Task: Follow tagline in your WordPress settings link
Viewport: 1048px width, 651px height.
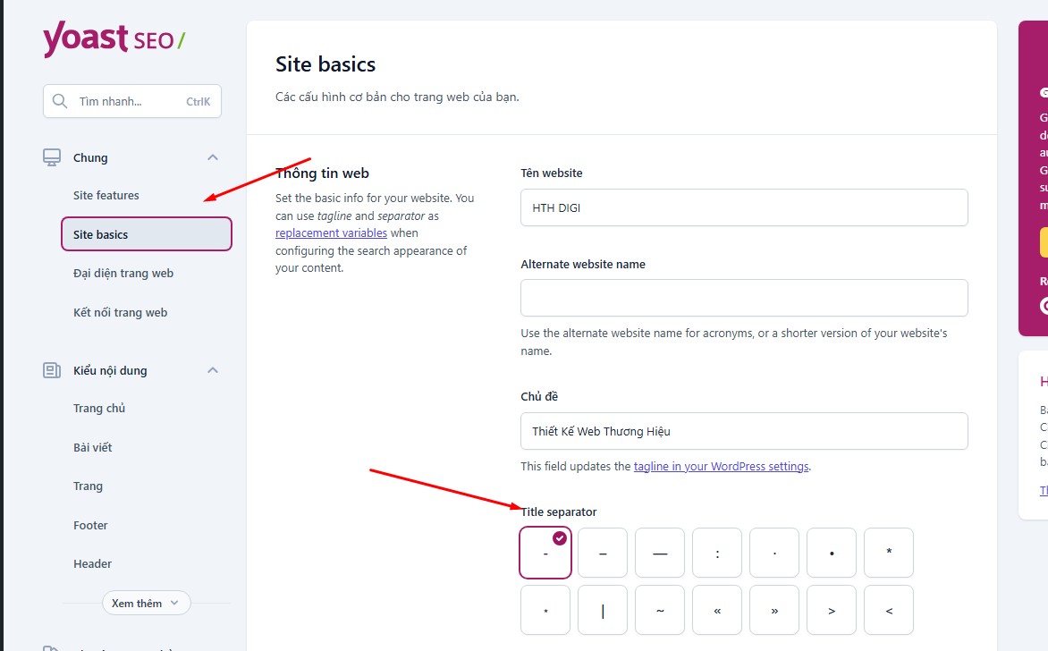Action: tap(721, 466)
